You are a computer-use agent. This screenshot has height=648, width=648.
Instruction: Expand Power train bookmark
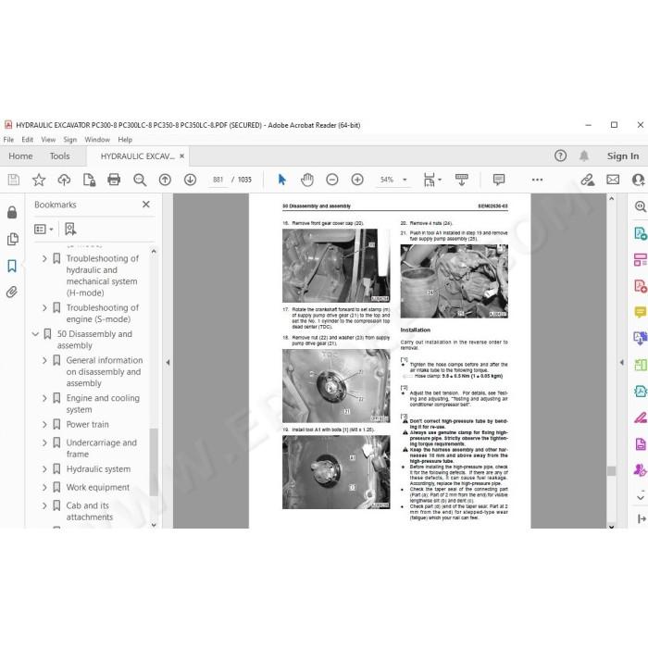(x=44, y=424)
